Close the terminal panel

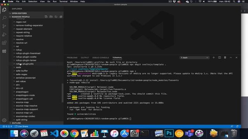[236, 58]
